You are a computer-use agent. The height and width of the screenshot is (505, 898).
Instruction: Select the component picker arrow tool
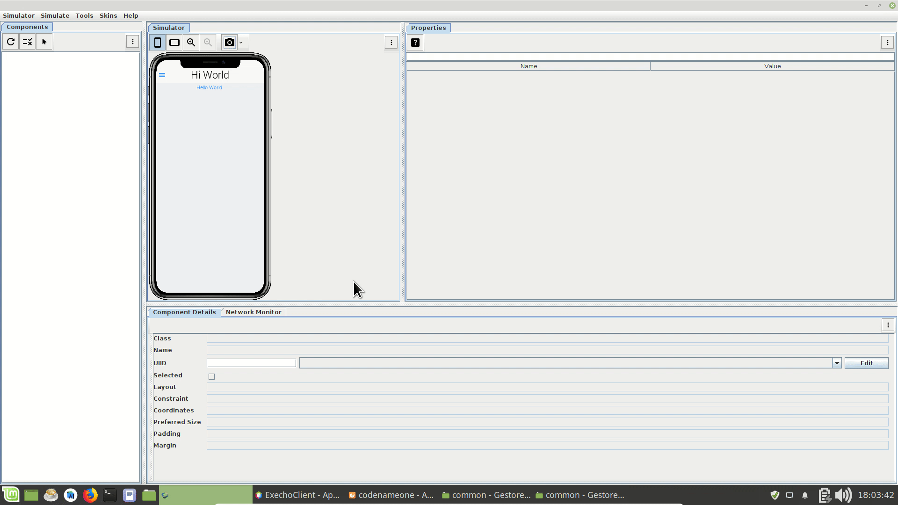click(x=43, y=42)
